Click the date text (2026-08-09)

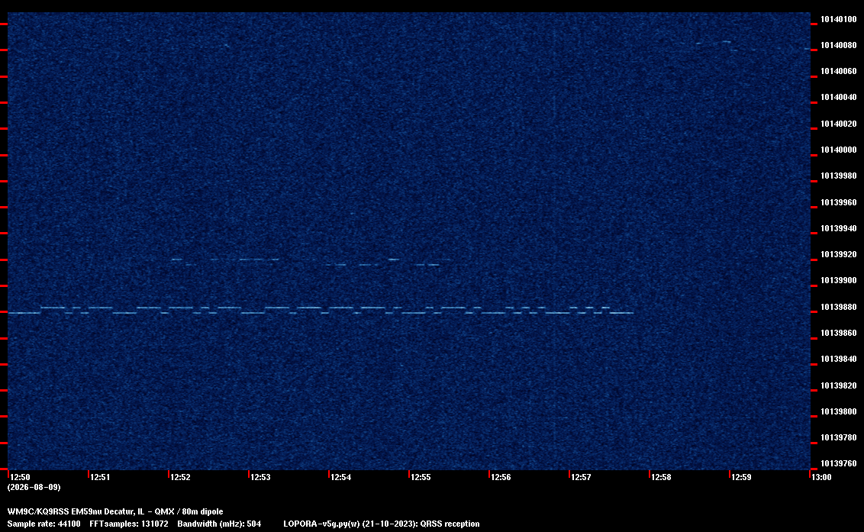pos(34,487)
